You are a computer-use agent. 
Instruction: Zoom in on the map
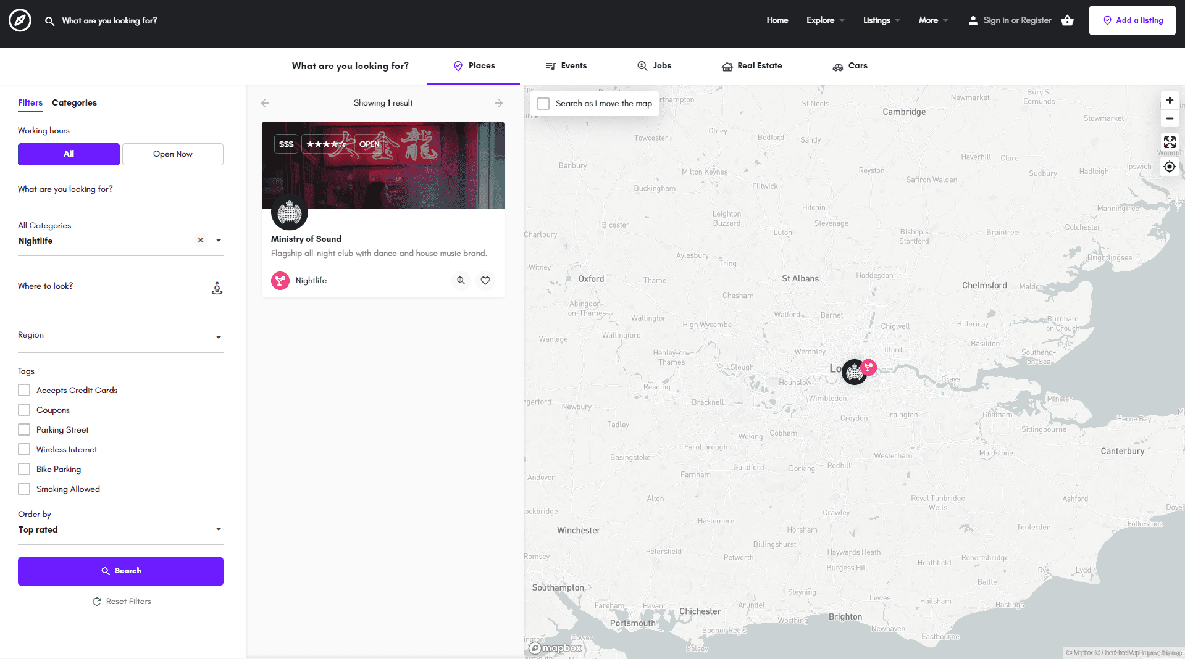pyautogui.click(x=1169, y=101)
